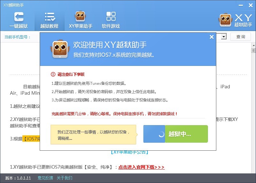
Task: Close the XY越狱助手 main window
Action: (251, 5)
